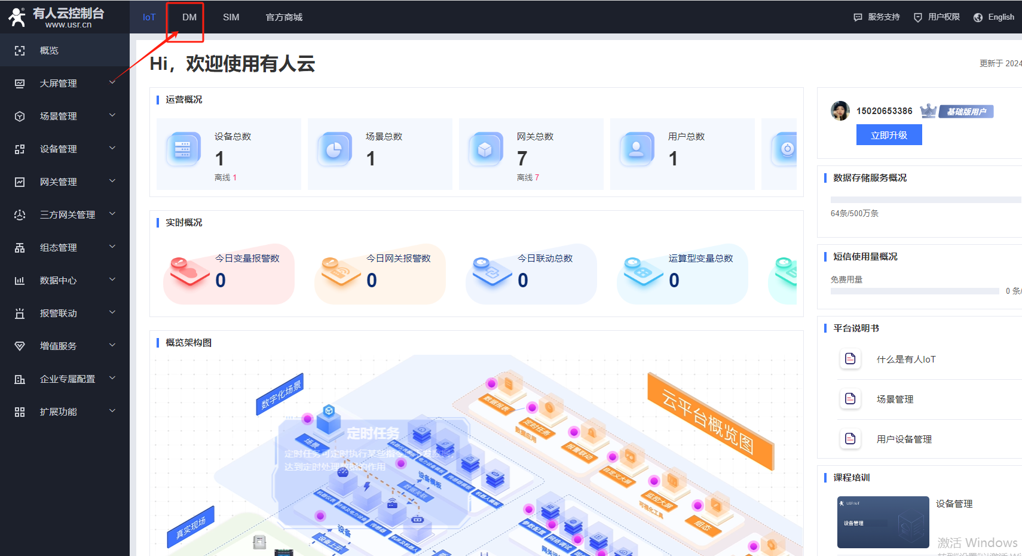Click the globe icon beside English
This screenshot has width=1022, height=556.
[x=978, y=17]
